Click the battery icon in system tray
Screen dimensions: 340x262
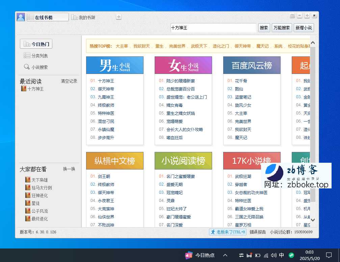258,256
